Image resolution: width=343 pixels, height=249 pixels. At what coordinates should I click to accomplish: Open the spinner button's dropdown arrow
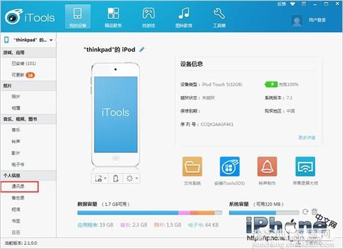click(137, 178)
